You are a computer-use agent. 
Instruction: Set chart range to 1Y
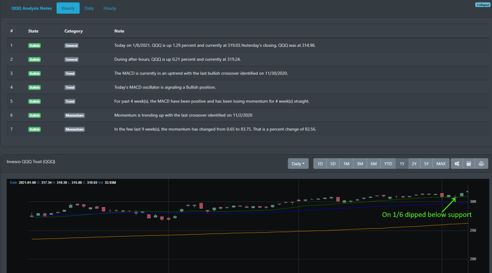click(x=402, y=164)
